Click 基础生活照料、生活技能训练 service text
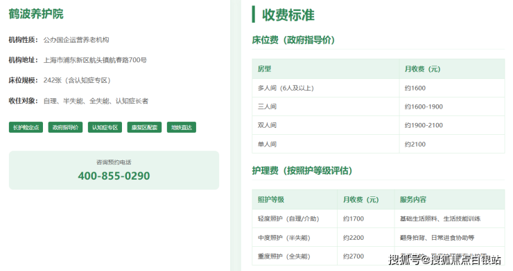The height and width of the screenshot is (271, 513). click(x=440, y=219)
